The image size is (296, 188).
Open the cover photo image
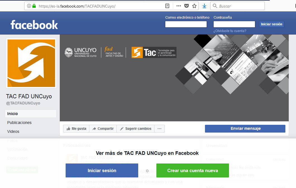(x=174, y=78)
